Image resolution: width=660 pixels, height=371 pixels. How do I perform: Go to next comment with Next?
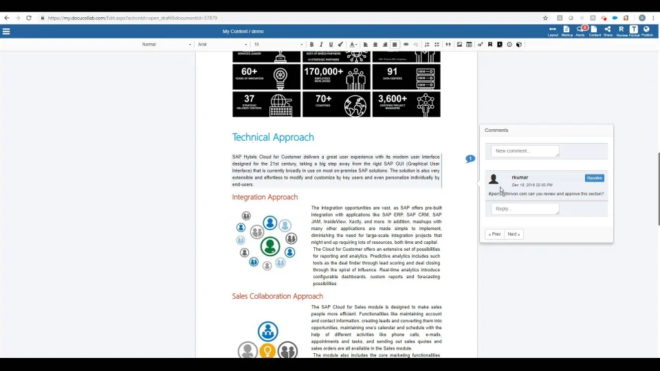point(514,234)
